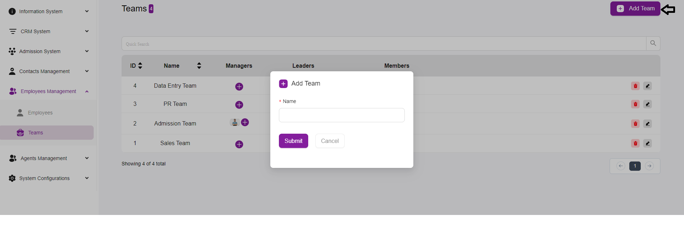This screenshot has height=231, width=684.
Task: Open the Employees sidebar item
Action: [40, 113]
